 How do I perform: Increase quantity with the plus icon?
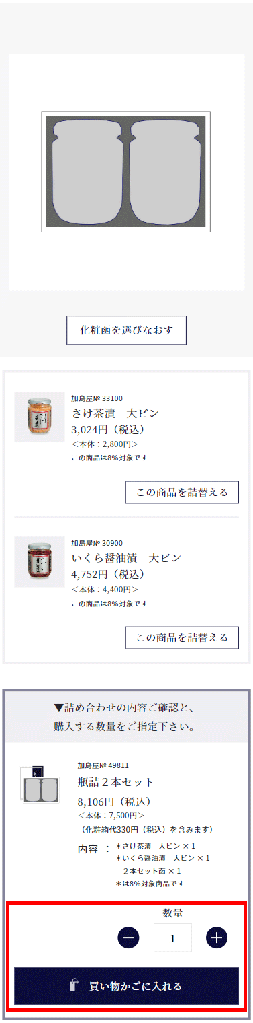pos(217,938)
